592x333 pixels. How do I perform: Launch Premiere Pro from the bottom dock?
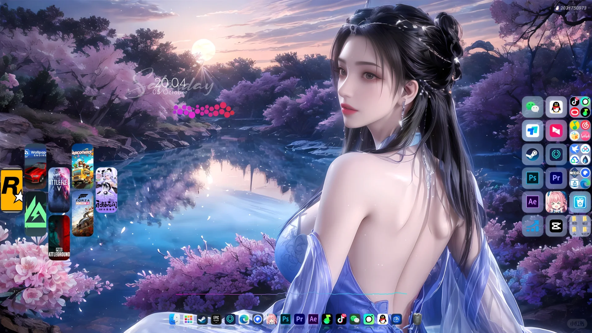click(x=299, y=319)
